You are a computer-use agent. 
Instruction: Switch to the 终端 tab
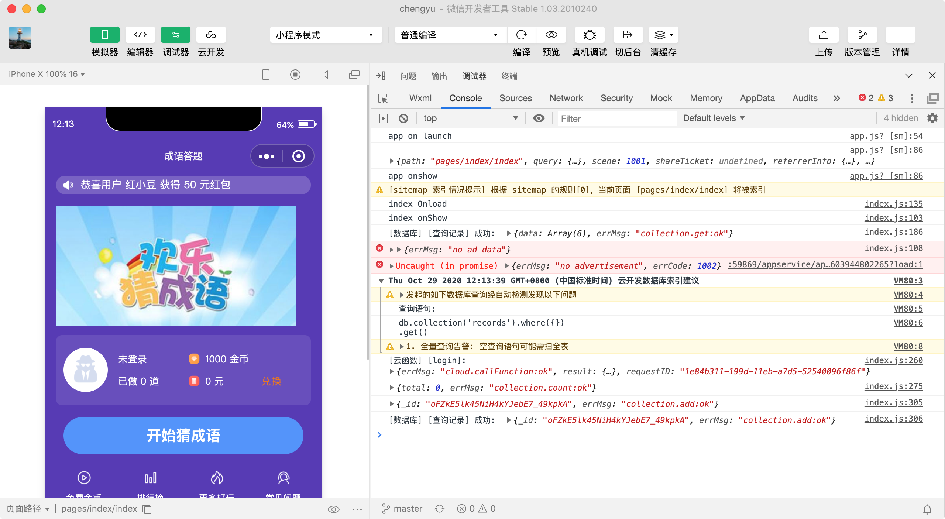(509, 76)
